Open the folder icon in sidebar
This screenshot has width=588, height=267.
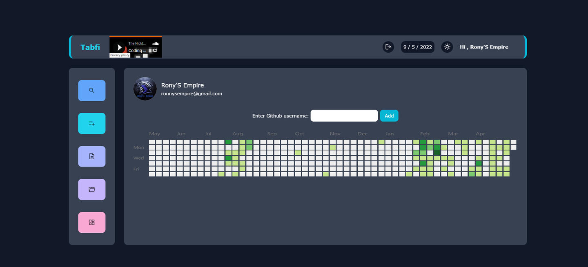[x=91, y=189]
